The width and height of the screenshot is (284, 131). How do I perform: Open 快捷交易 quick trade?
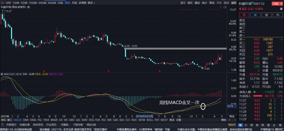click(x=25, y=124)
